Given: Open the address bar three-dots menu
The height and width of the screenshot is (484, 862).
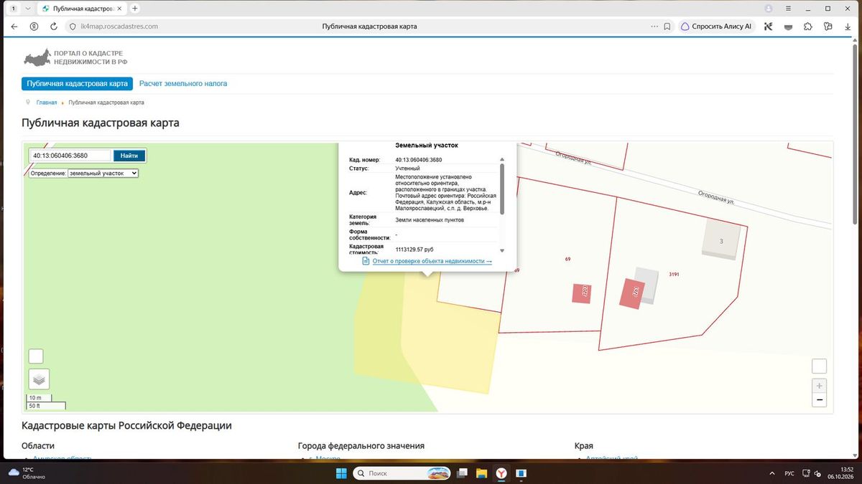Looking at the screenshot, I should click(x=654, y=27).
